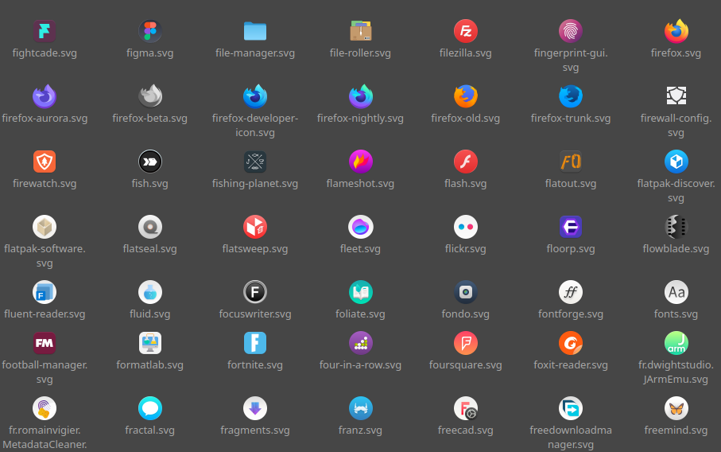Select the green JArmEmu arm icon
Image resolution: width=721 pixels, height=452 pixels.
[x=676, y=343]
